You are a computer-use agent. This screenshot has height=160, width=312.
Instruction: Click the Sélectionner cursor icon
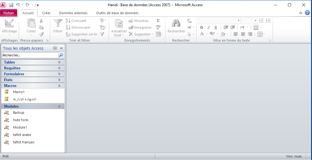(x=189, y=34)
